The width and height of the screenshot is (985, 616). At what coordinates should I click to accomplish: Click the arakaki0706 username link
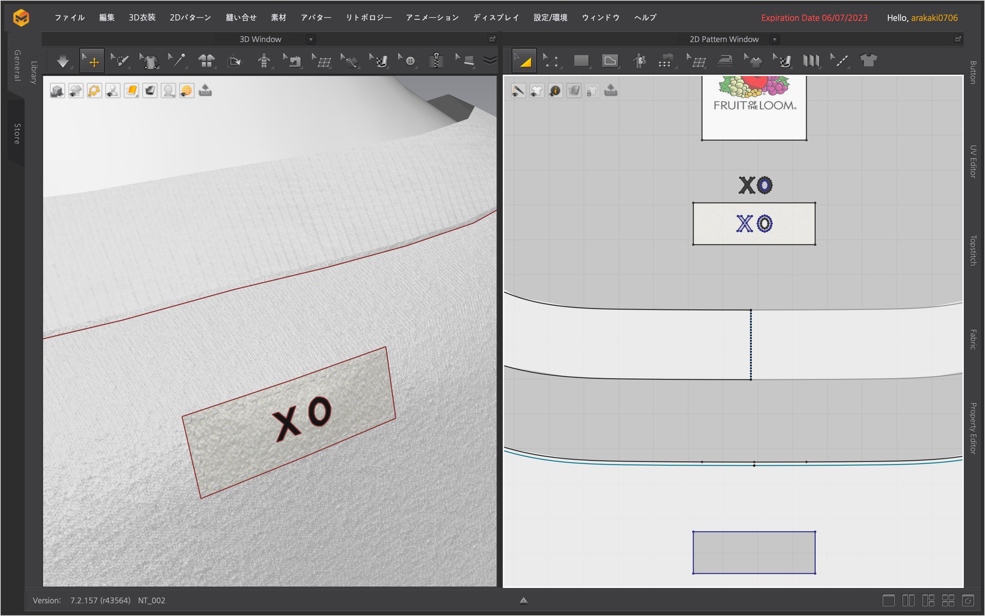[934, 18]
